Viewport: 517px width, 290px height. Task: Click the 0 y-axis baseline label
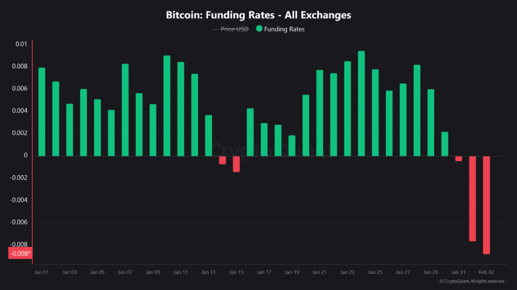point(25,156)
